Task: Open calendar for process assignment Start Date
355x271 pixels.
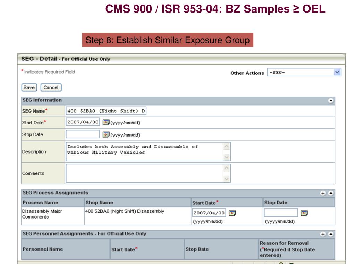Action: coord(232,213)
